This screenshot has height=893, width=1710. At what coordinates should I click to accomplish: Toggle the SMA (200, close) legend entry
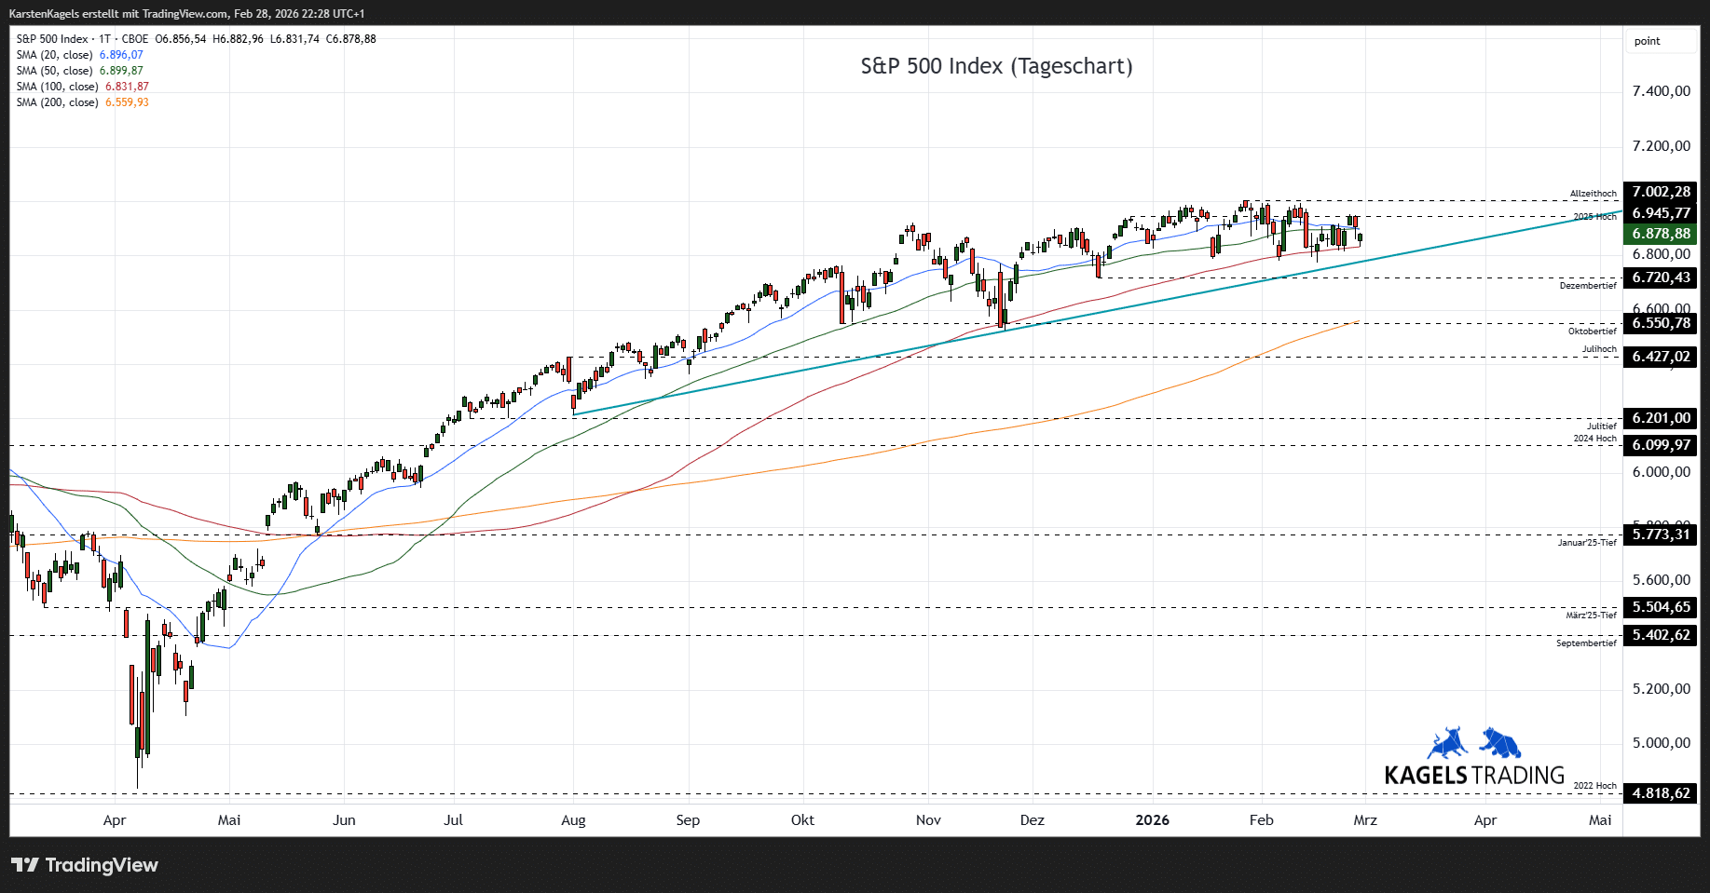click(58, 102)
